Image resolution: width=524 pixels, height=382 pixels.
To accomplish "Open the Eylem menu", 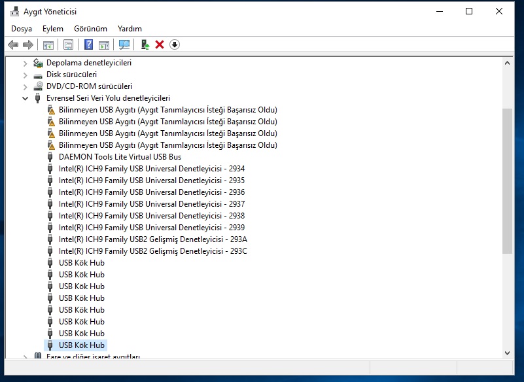I will (x=53, y=29).
